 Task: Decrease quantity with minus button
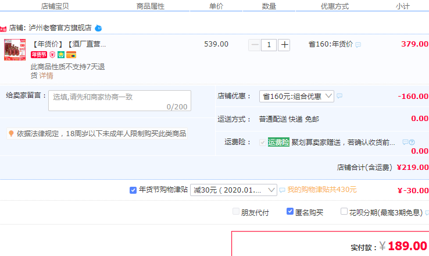click(x=255, y=45)
